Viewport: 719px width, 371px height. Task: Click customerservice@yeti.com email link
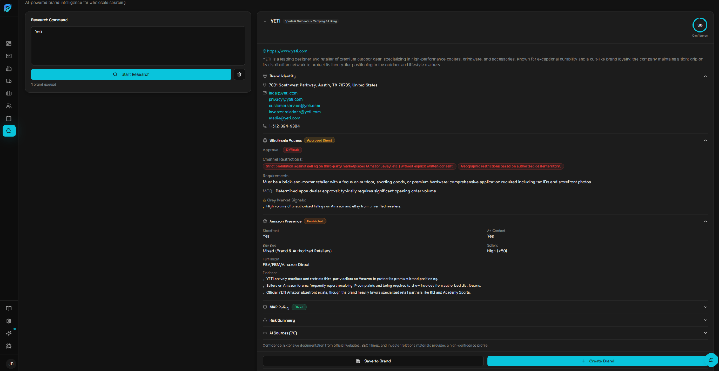coord(294,106)
